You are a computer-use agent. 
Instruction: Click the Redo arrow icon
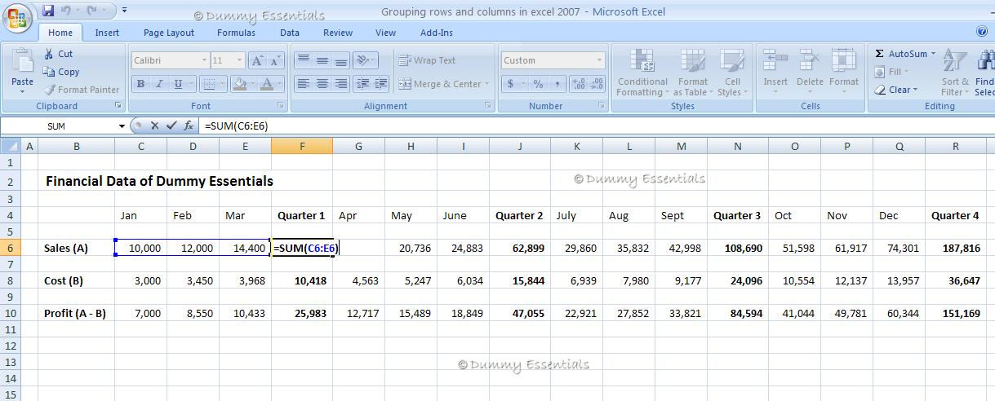91,11
